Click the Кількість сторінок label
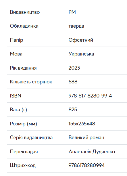Image resolution: width=127 pixels, height=176 pixels. point(31,82)
